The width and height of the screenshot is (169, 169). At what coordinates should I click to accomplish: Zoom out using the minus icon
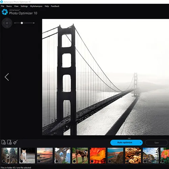tap(15, 23)
